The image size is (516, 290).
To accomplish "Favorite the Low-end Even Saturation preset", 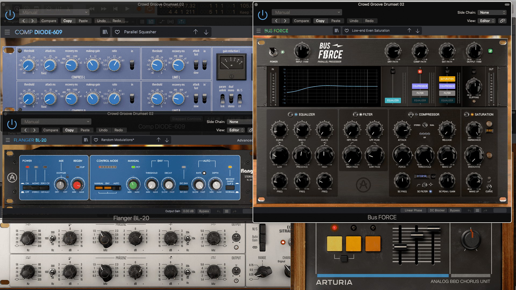I will pos(347,31).
